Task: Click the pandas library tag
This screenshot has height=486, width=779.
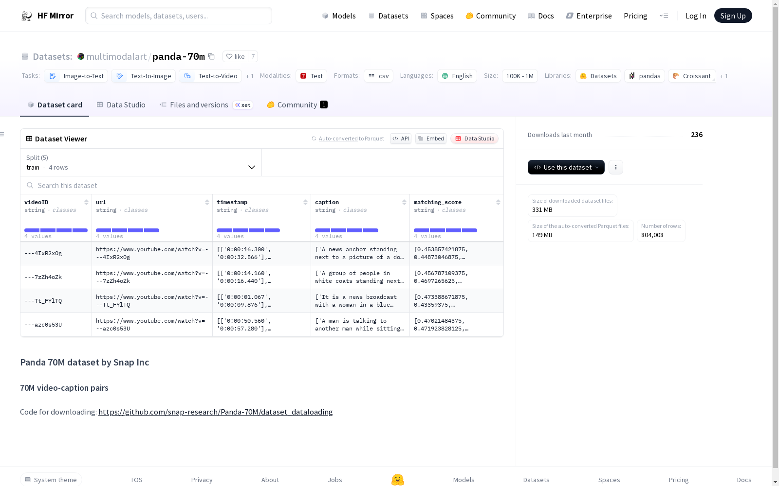Action: (x=645, y=76)
